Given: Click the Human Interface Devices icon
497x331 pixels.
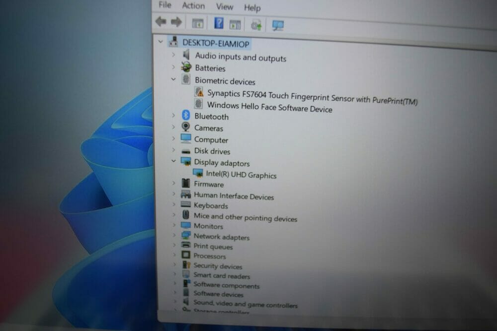Looking at the screenshot, I should [x=186, y=194].
